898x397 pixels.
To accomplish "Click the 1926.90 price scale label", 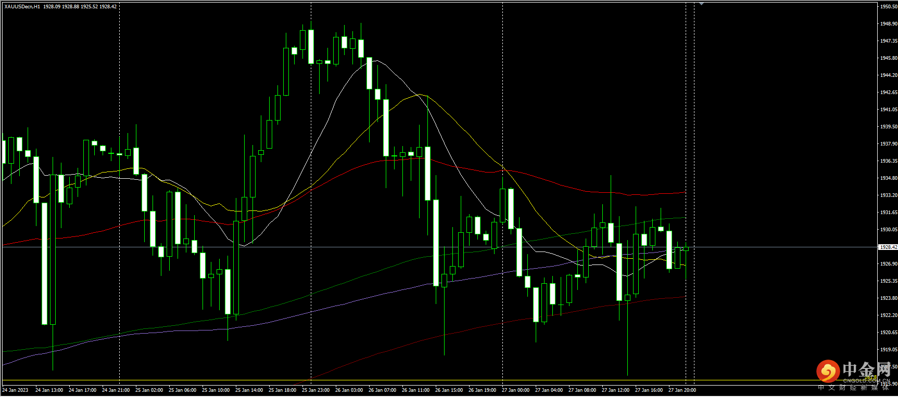I will (889, 264).
